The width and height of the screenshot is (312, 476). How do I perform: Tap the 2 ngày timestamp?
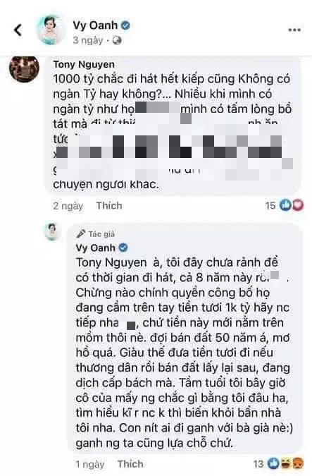[x=68, y=206]
